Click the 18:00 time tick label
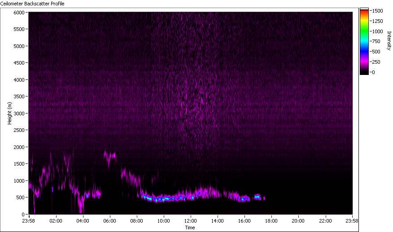The image size is (393, 232). point(271,221)
